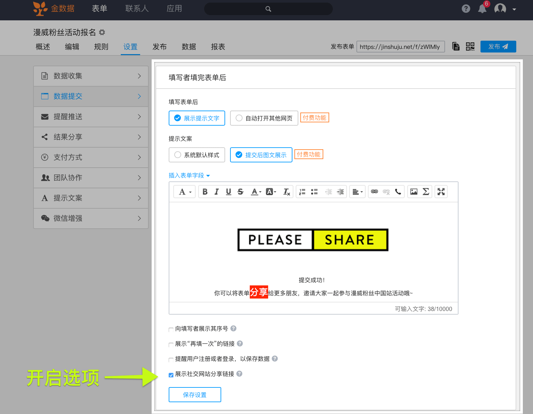This screenshot has width=533, height=414.
Task: Uncheck the social sharing links option
Action: pos(171,375)
